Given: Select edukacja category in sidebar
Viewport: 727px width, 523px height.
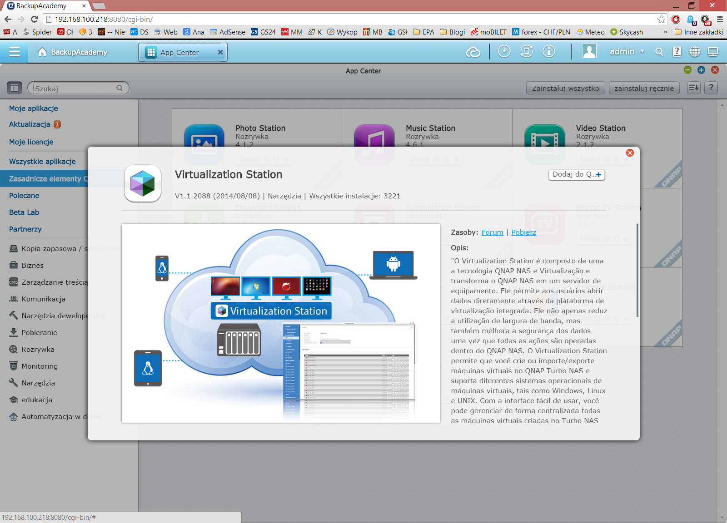Looking at the screenshot, I should [31, 400].
